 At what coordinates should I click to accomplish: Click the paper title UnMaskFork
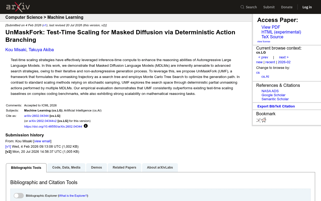coord(120,36)
